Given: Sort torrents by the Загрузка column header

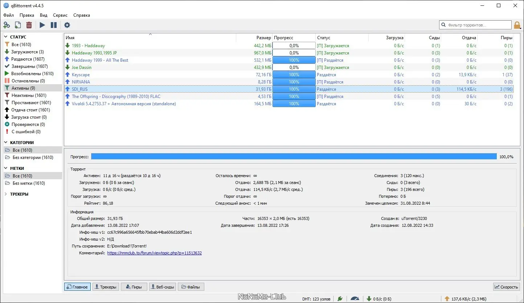Looking at the screenshot, I should (x=386, y=38).
